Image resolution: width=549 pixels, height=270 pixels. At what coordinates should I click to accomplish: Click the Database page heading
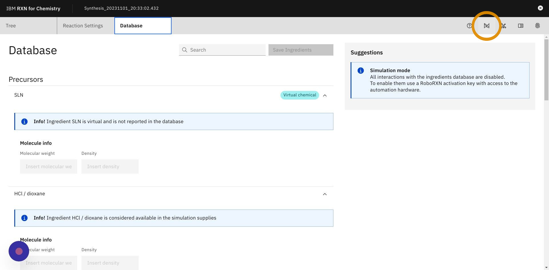pos(33,50)
